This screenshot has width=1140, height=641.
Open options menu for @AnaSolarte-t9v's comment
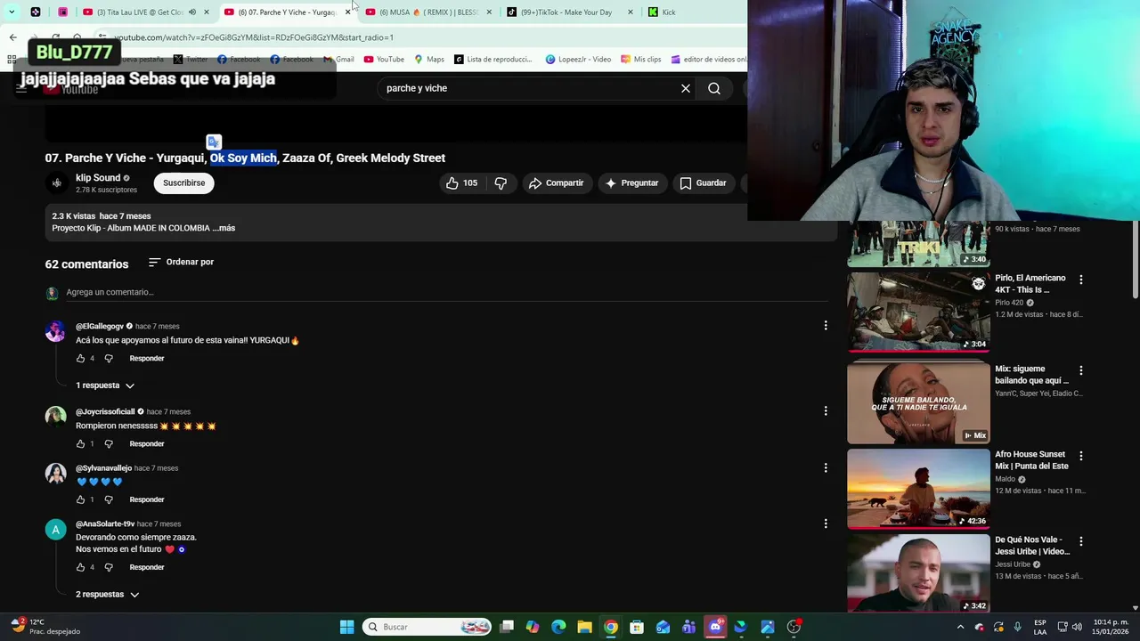[x=826, y=523]
